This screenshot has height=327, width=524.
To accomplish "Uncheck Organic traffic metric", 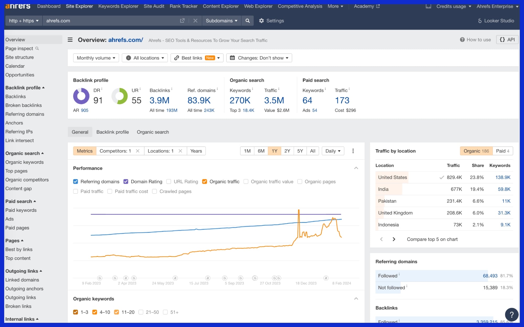I will click(205, 181).
